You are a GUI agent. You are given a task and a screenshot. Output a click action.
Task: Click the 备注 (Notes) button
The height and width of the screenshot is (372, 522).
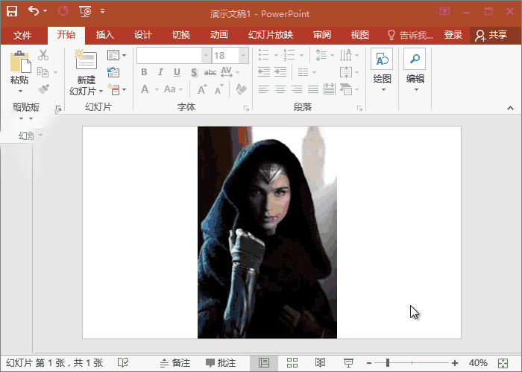pos(175,363)
